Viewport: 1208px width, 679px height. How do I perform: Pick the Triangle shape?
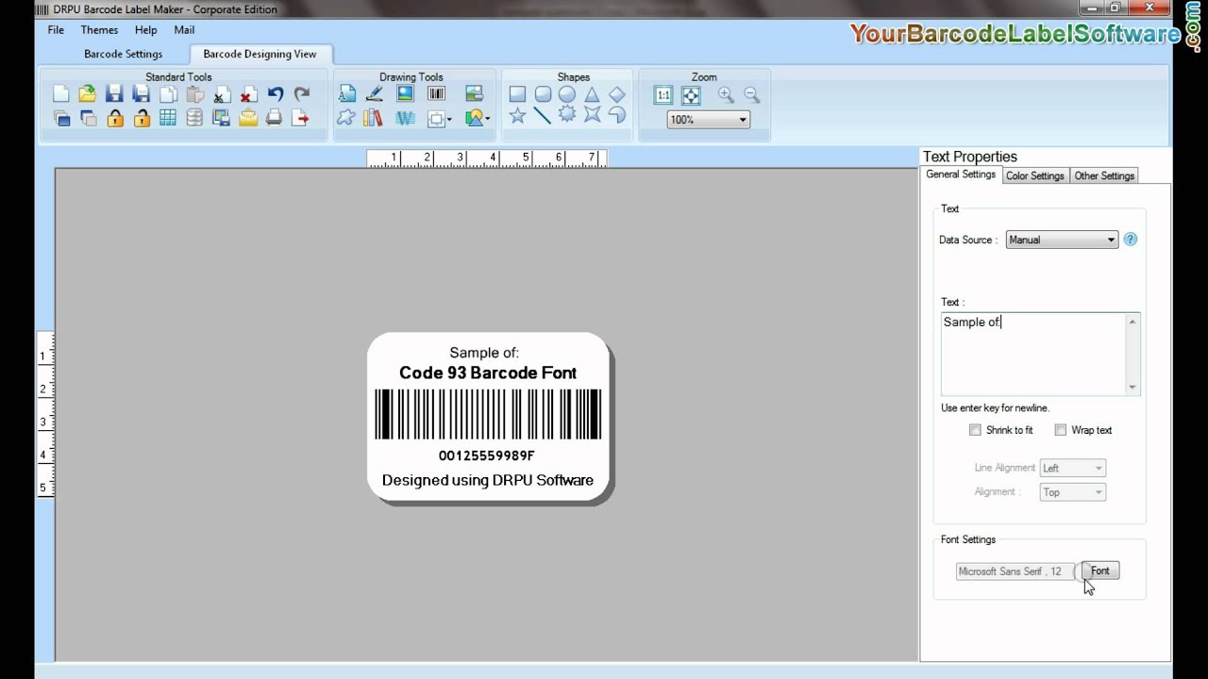(x=592, y=94)
